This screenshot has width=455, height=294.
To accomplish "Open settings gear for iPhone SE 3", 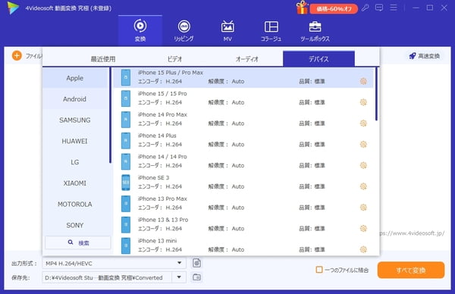I will [x=363, y=186].
